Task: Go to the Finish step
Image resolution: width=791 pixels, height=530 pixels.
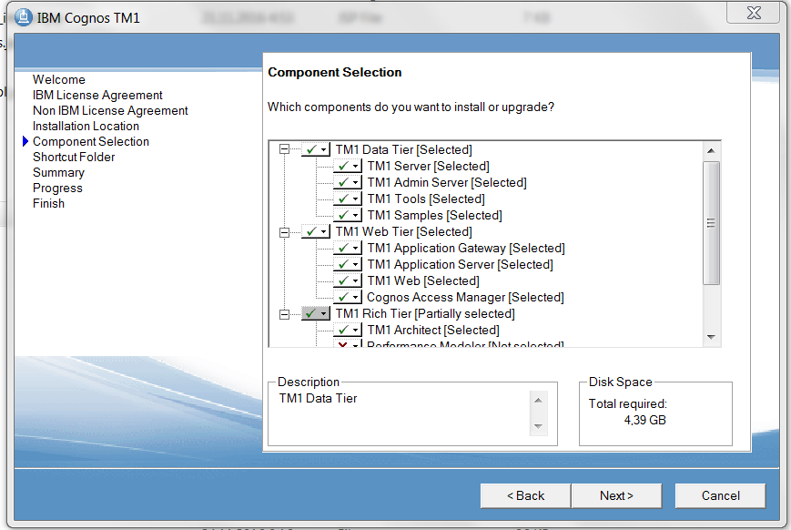Action: (x=48, y=203)
